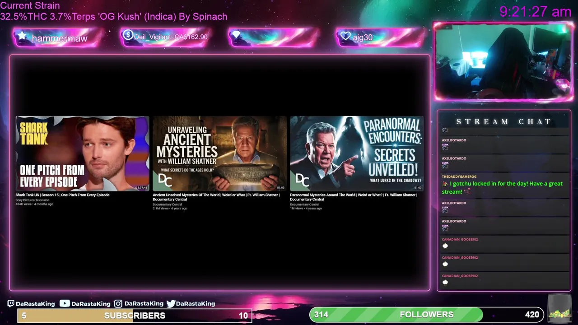Click the webcam feed in the corner
The width and height of the screenshot is (578, 325).
pyautogui.click(x=503, y=62)
